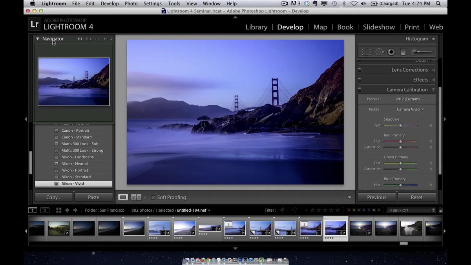Select the Spot Removal tool

click(379, 52)
